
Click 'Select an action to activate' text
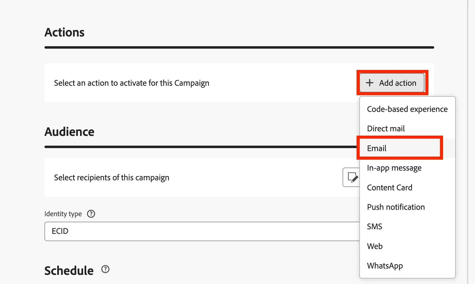(x=132, y=83)
